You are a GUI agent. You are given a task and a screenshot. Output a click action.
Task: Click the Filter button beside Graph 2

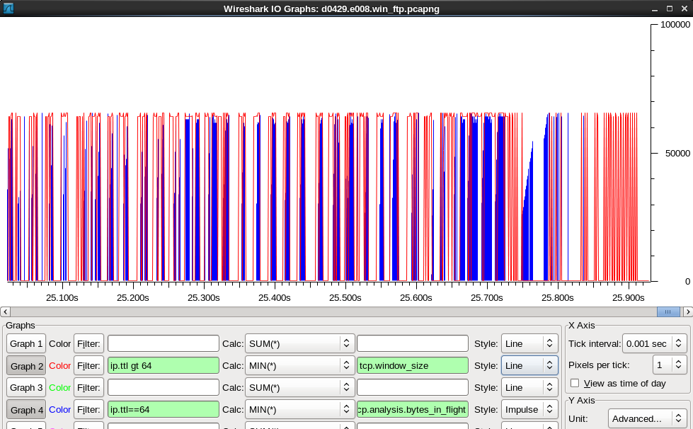pos(88,365)
